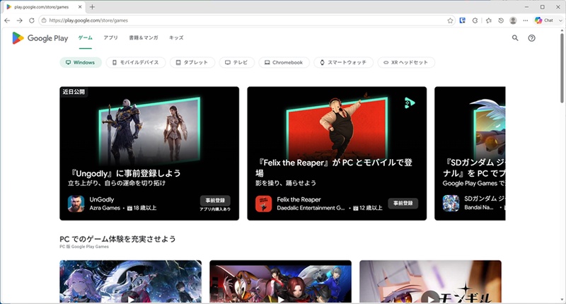
Task: Click the Daedalic Entertainment developer text
Action: point(311,208)
